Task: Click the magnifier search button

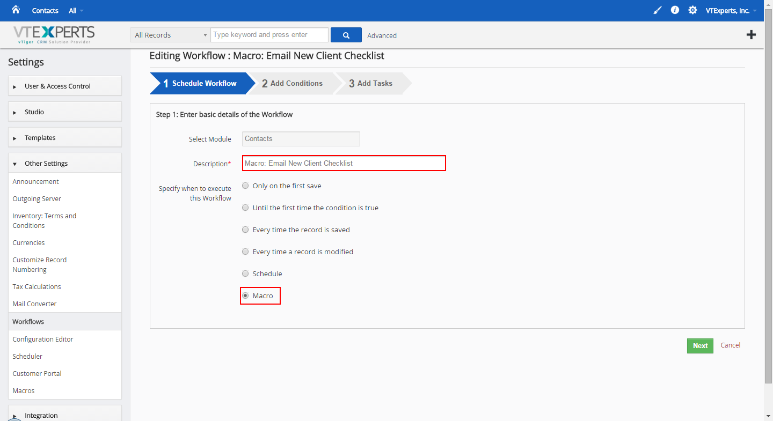Action: pyautogui.click(x=346, y=35)
